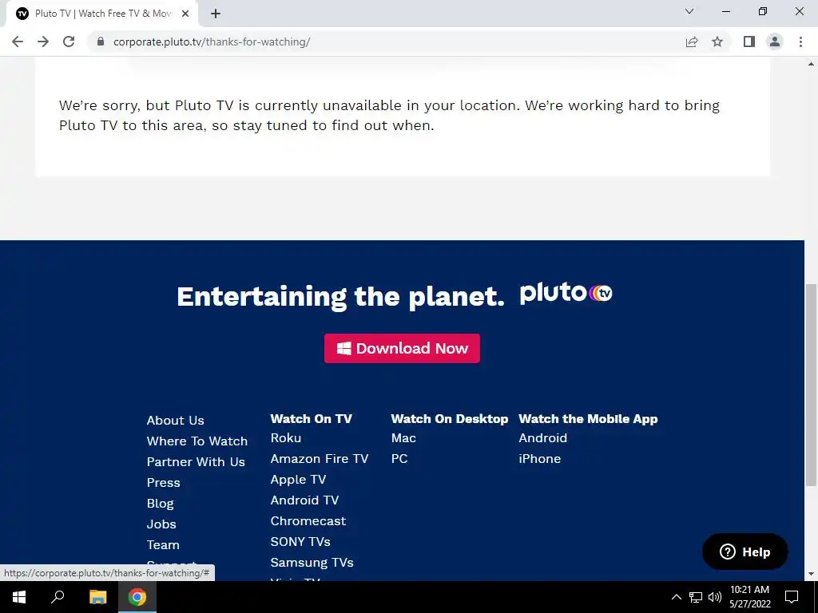Select the Android TV link
The height and width of the screenshot is (613, 818).
304,500
